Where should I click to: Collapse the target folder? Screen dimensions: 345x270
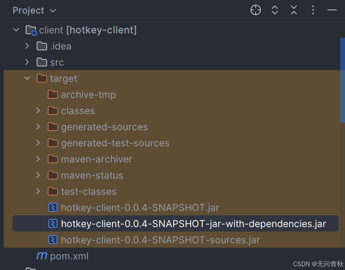pos(27,79)
